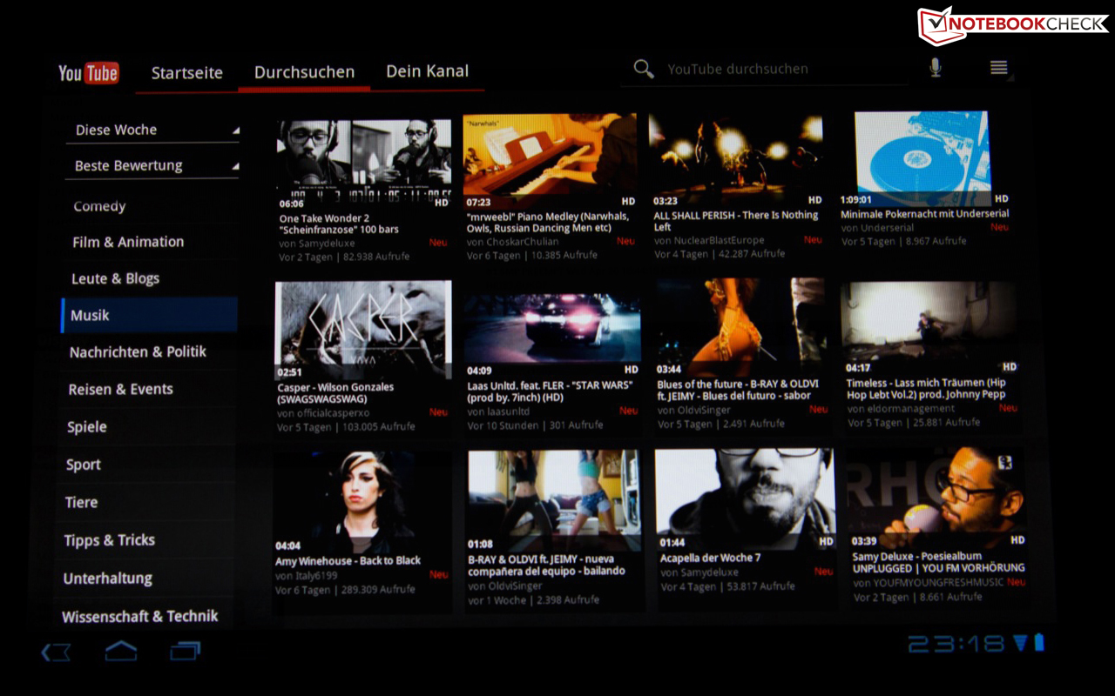Select the Film & Animation category

pos(149,242)
